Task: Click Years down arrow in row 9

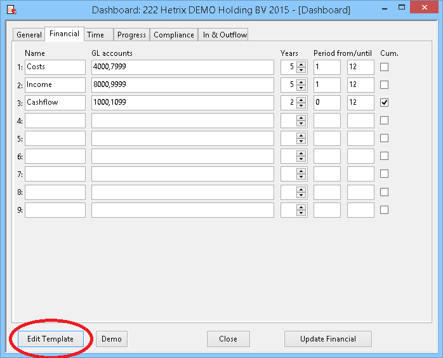Action: click(301, 213)
